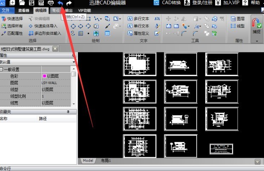Click the move cross-arrows tool
The height and width of the screenshot is (171, 264).
[168, 18]
